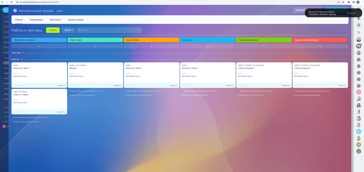
Task: Open сразу delay in Заказ оплачен column card
Action: click(128, 65)
